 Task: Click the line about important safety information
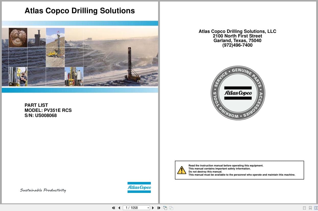click(x=219, y=169)
